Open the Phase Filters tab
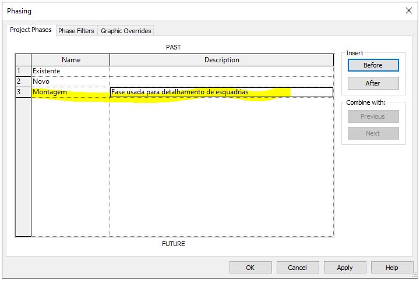The width and height of the screenshot is (420, 281). [x=76, y=31]
